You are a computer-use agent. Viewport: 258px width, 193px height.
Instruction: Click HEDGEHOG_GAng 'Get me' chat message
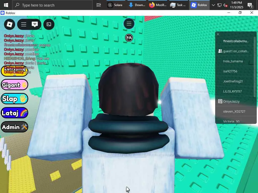tap(27, 59)
